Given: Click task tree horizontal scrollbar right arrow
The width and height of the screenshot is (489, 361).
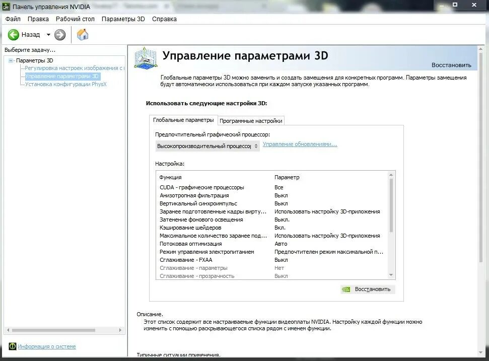Looking at the screenshot, I should click(x=120, y=330).
